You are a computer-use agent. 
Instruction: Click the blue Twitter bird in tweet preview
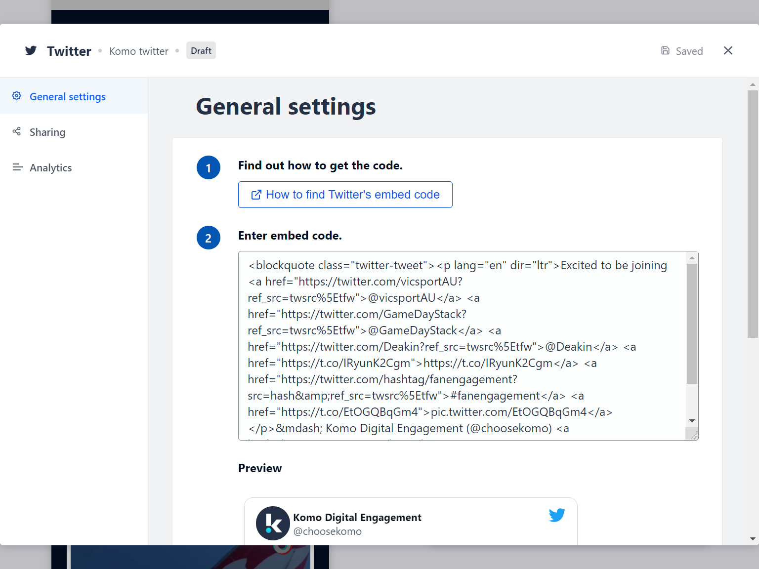[556, 515]
